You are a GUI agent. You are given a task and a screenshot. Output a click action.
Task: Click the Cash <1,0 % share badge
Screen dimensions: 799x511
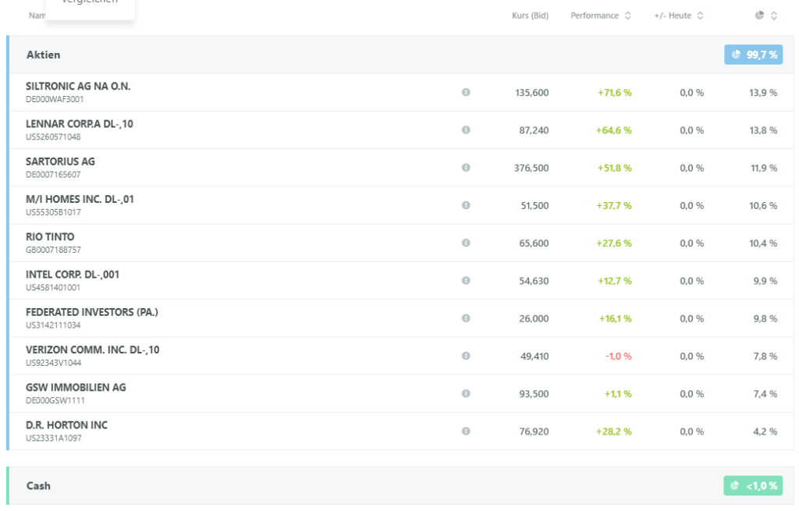(x=753, y=485)
